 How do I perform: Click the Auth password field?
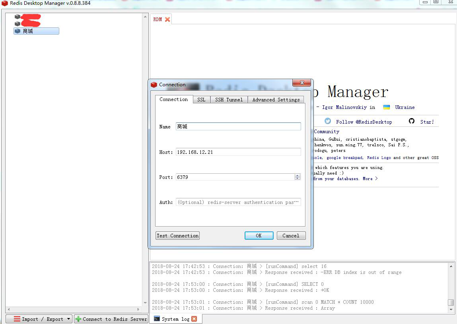point(238,202)
